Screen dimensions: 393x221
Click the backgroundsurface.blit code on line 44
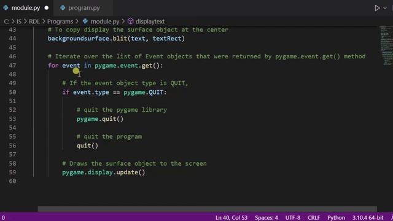(116, 39)
